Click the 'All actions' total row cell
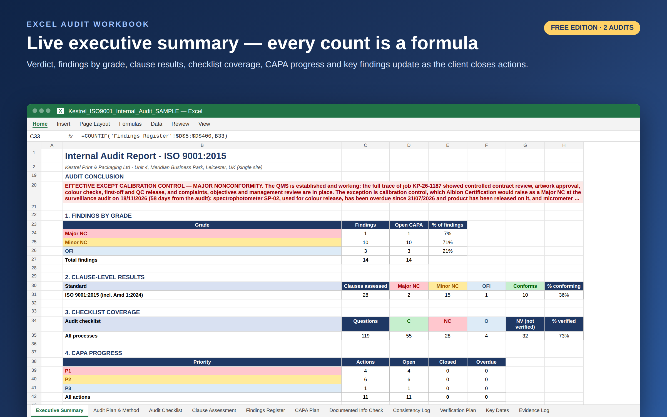Viewport: 667px width, 417px height. coord(202,397)
